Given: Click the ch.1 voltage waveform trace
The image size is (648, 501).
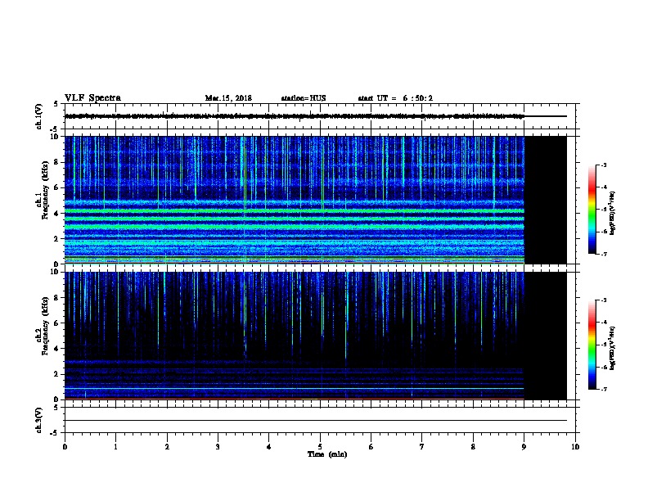Looking at the screenshot, I should (x=295, y=116).
